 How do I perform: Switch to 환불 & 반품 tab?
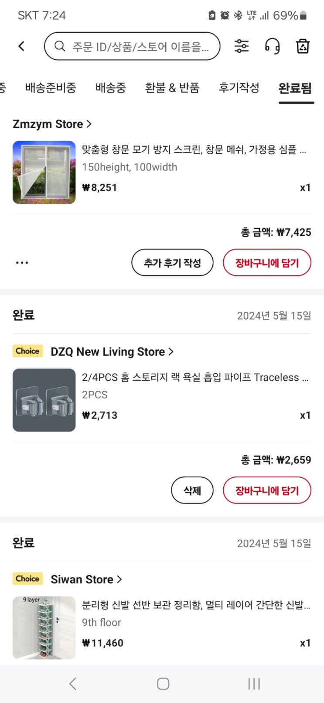click(172, 88)
